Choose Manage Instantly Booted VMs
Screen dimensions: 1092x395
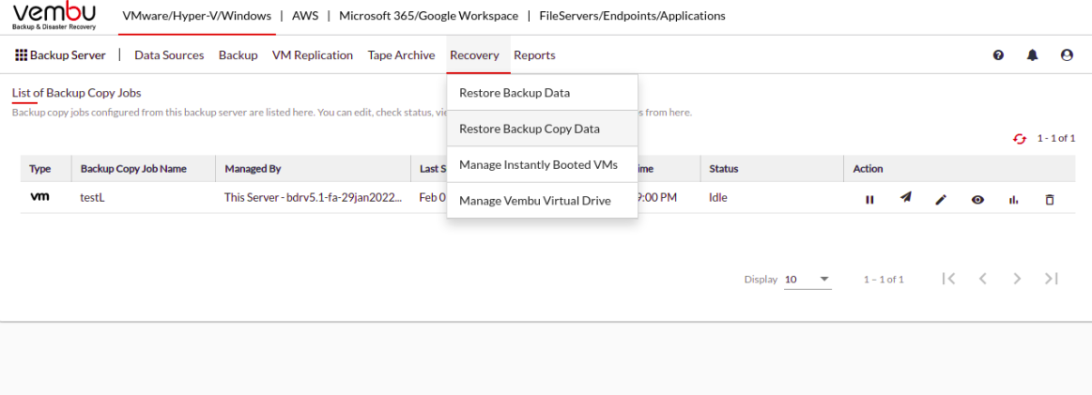[x=542, y=165]
